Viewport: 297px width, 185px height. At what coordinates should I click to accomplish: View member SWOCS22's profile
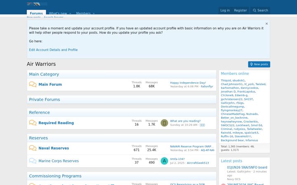[227, 125]
